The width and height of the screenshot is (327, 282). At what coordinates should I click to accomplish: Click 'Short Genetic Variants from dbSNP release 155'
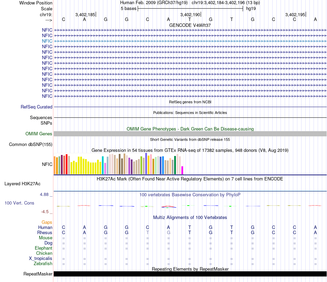[190, 139]
